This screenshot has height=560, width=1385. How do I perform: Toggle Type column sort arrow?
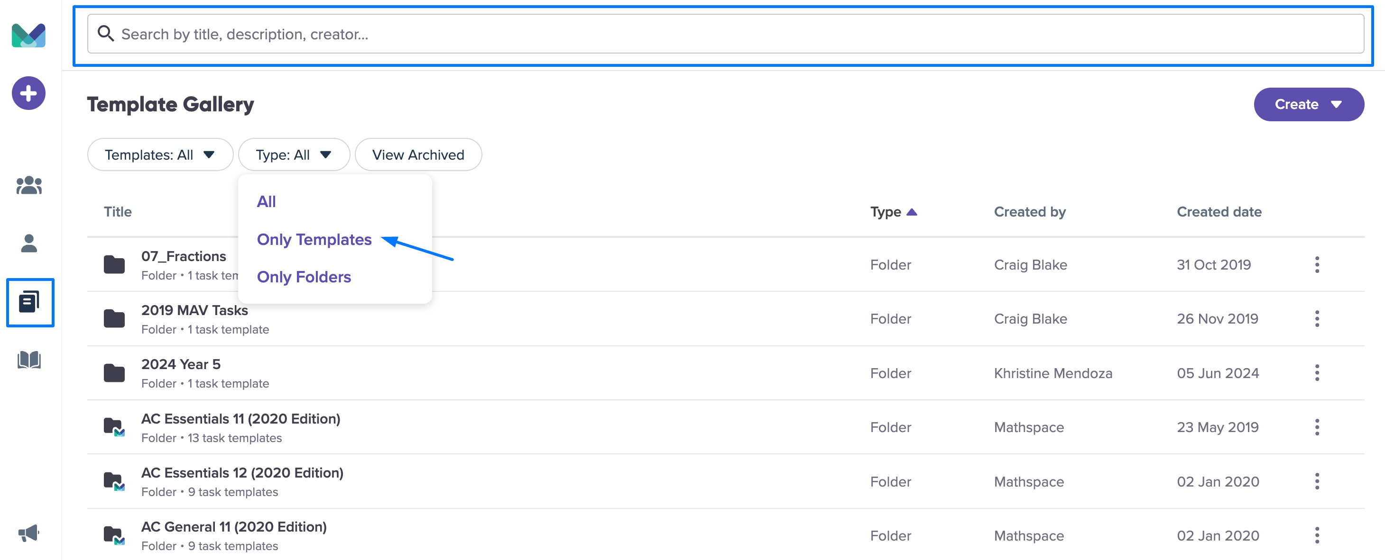tap(911, 212)
